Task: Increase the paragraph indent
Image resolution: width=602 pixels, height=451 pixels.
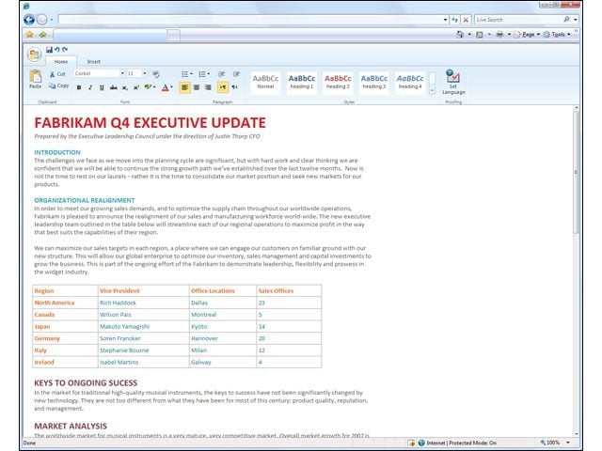Action: [236, 74]
